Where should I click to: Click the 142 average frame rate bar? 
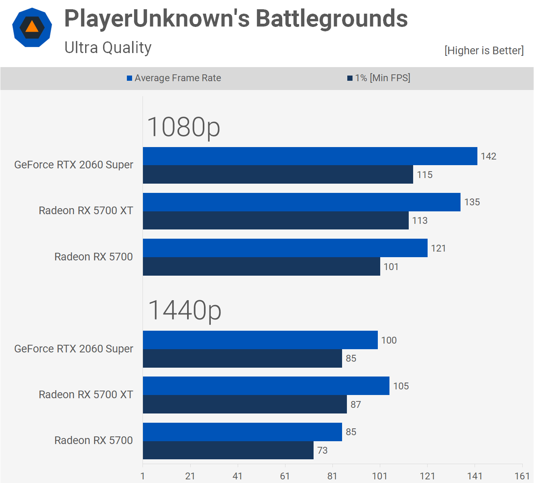tap(310, 156)
